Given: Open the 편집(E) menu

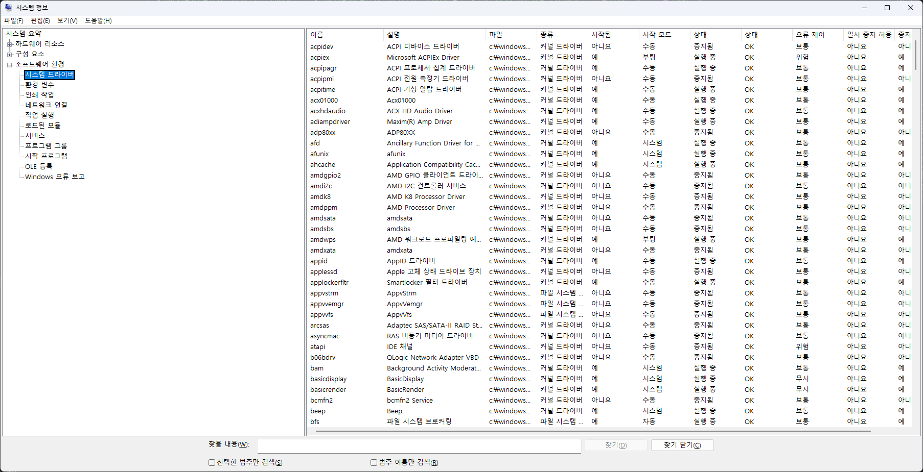Looking at the screenshot, I should pos(40,20).
